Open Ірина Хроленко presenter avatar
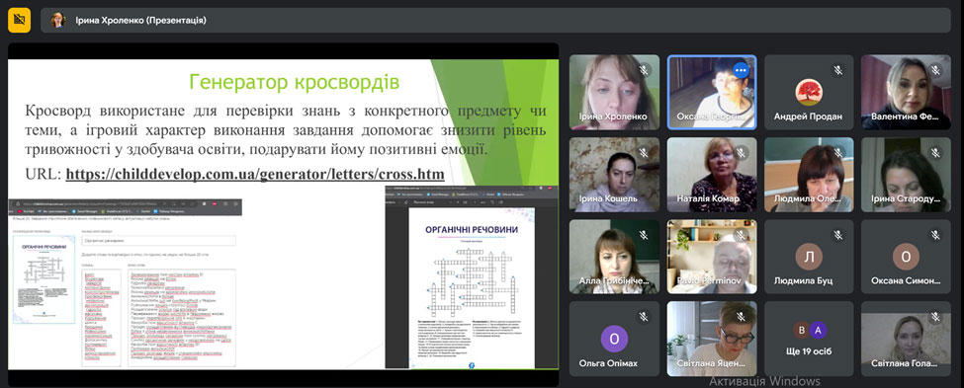The height and width of the screenshot is (388, 964). 58,21
